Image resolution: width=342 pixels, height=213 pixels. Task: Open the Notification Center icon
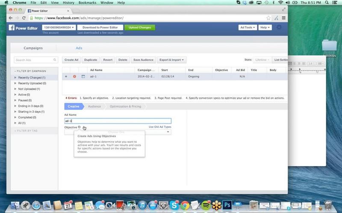[334, 3]
